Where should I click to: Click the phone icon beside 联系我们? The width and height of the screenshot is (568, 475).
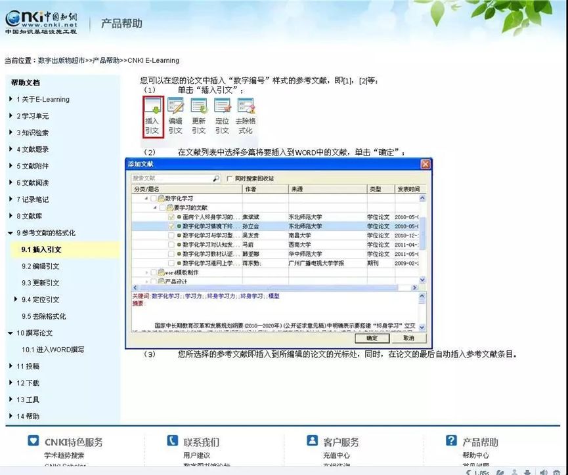[x=173, y=441]
